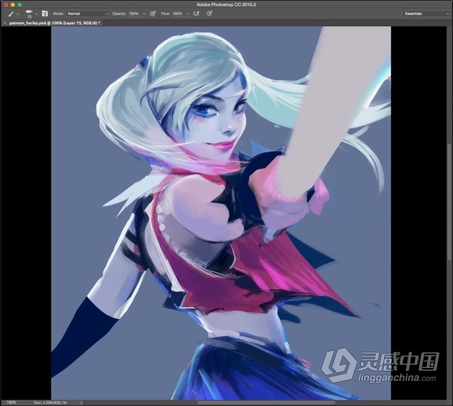Viewport: 453px width, 406px height.
Task: Click the Doc: 4.29M file size readout
Action: [50, 403]
